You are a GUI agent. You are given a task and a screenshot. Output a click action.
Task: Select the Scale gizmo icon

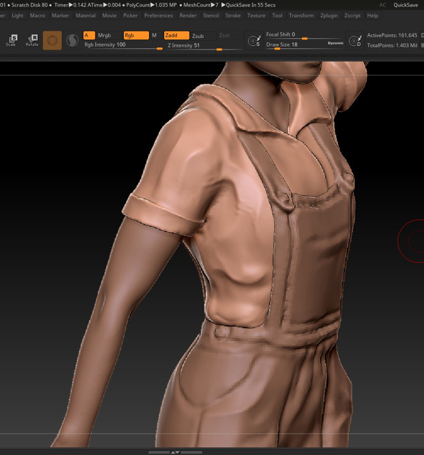[11, 40]
